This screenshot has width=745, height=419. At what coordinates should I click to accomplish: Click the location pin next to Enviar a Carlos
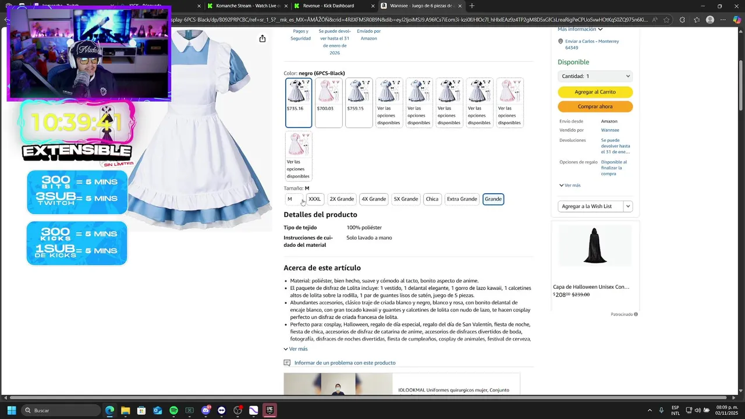[x=560, y=41]
